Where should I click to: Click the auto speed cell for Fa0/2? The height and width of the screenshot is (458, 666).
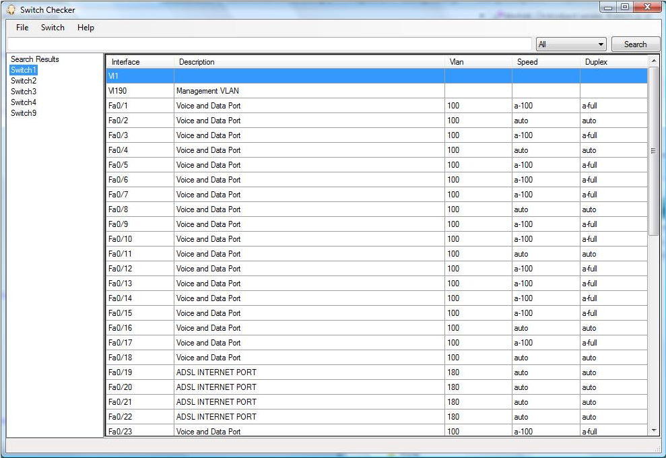[546, 121]
